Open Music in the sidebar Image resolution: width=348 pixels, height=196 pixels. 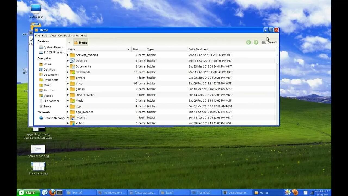click(45, 85)
